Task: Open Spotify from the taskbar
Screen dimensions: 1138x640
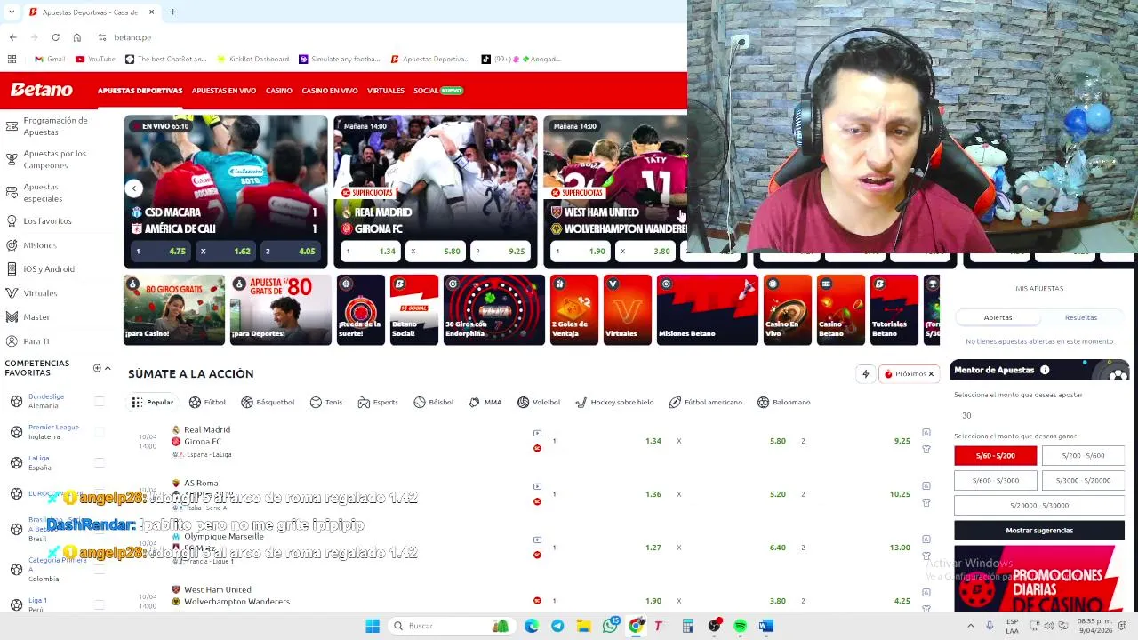Action: click(x=740, y=626)
